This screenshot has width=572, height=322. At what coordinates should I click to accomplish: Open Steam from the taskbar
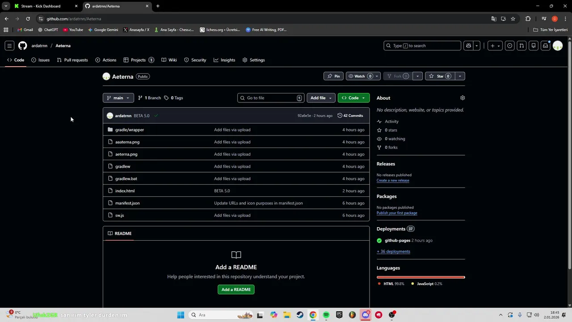pyautogui.click(x=300, y=315)
